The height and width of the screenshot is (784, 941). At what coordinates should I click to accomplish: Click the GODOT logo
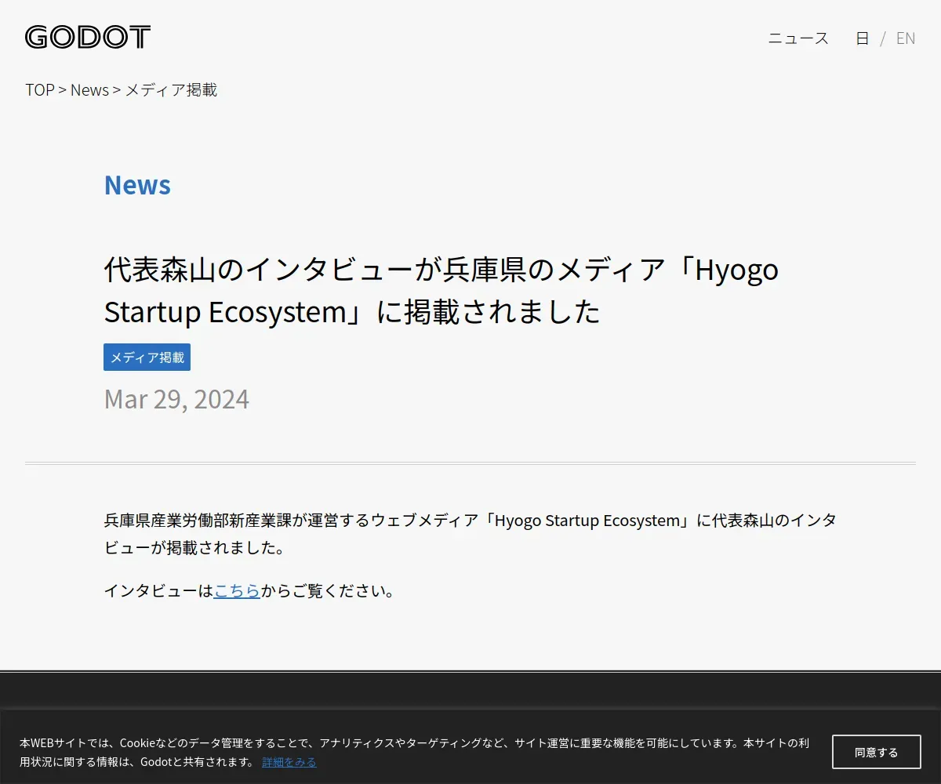[88, 37]
